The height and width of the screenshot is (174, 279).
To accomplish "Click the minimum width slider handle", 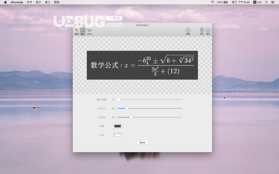I will point(119,100).
